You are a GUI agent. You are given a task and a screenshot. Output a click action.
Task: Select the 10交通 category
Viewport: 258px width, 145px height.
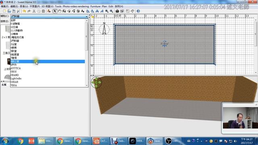(48, 27)
